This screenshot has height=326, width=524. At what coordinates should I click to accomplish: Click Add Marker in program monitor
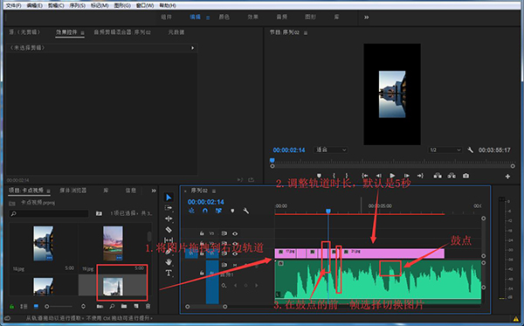coord(319,176)
